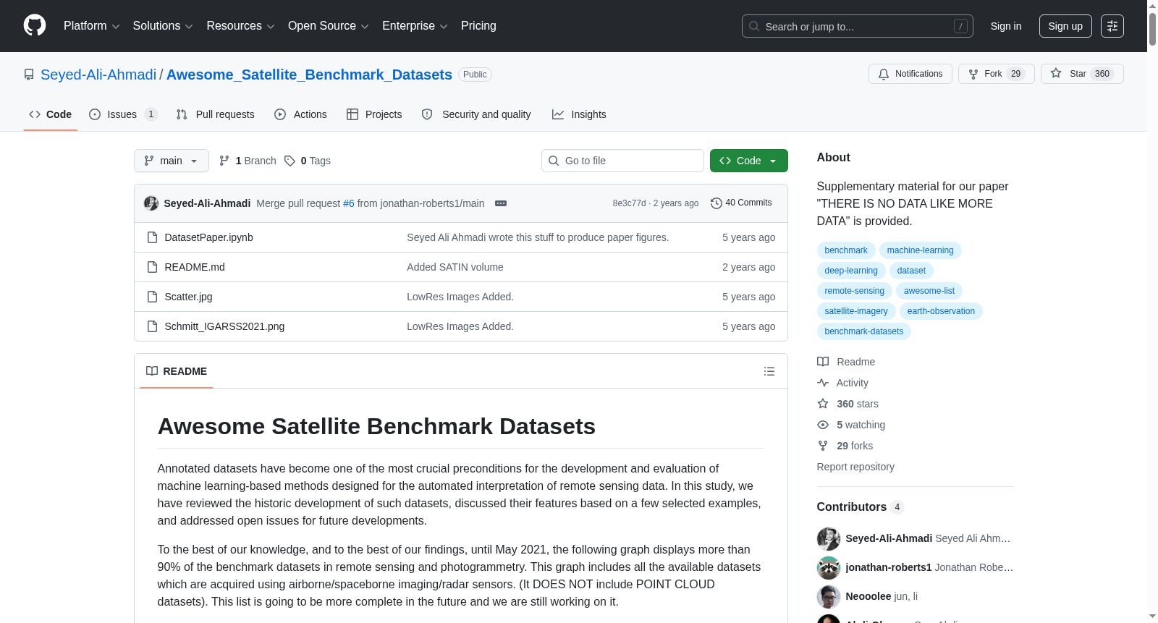View the 5 watching link

pos(851,425)
